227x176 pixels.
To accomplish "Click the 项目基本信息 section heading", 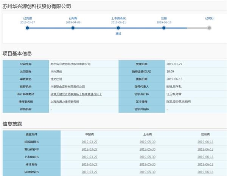I will (17, 54).
